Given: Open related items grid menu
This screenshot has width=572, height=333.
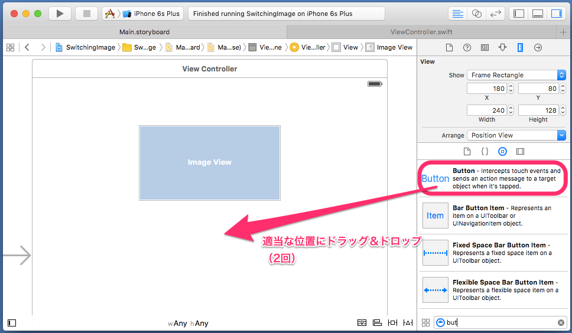Looking at the screenshot, I should (x=11, y=47).
